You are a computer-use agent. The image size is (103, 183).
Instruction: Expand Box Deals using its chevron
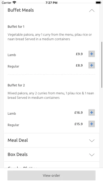pos(92,155)
